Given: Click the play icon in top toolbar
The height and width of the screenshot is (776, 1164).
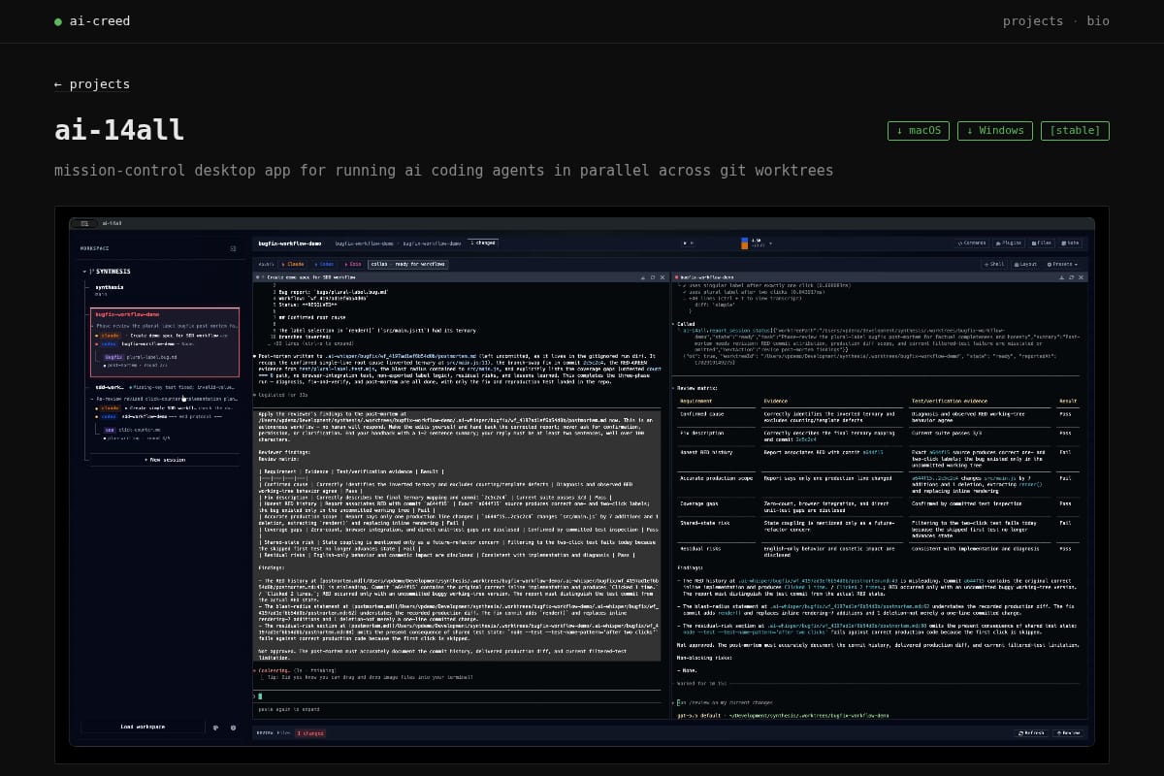Looking at the screenshot, I should click(686, 243).
